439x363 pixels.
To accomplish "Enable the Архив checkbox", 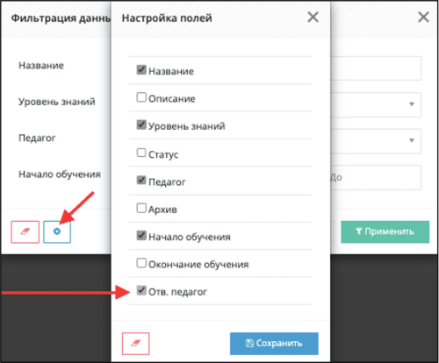I will 141,208.
